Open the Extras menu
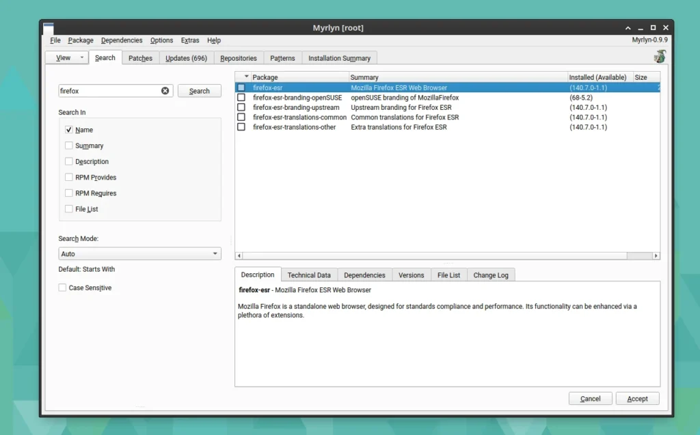This screenshot has height=435, width=700. point(189,40)
